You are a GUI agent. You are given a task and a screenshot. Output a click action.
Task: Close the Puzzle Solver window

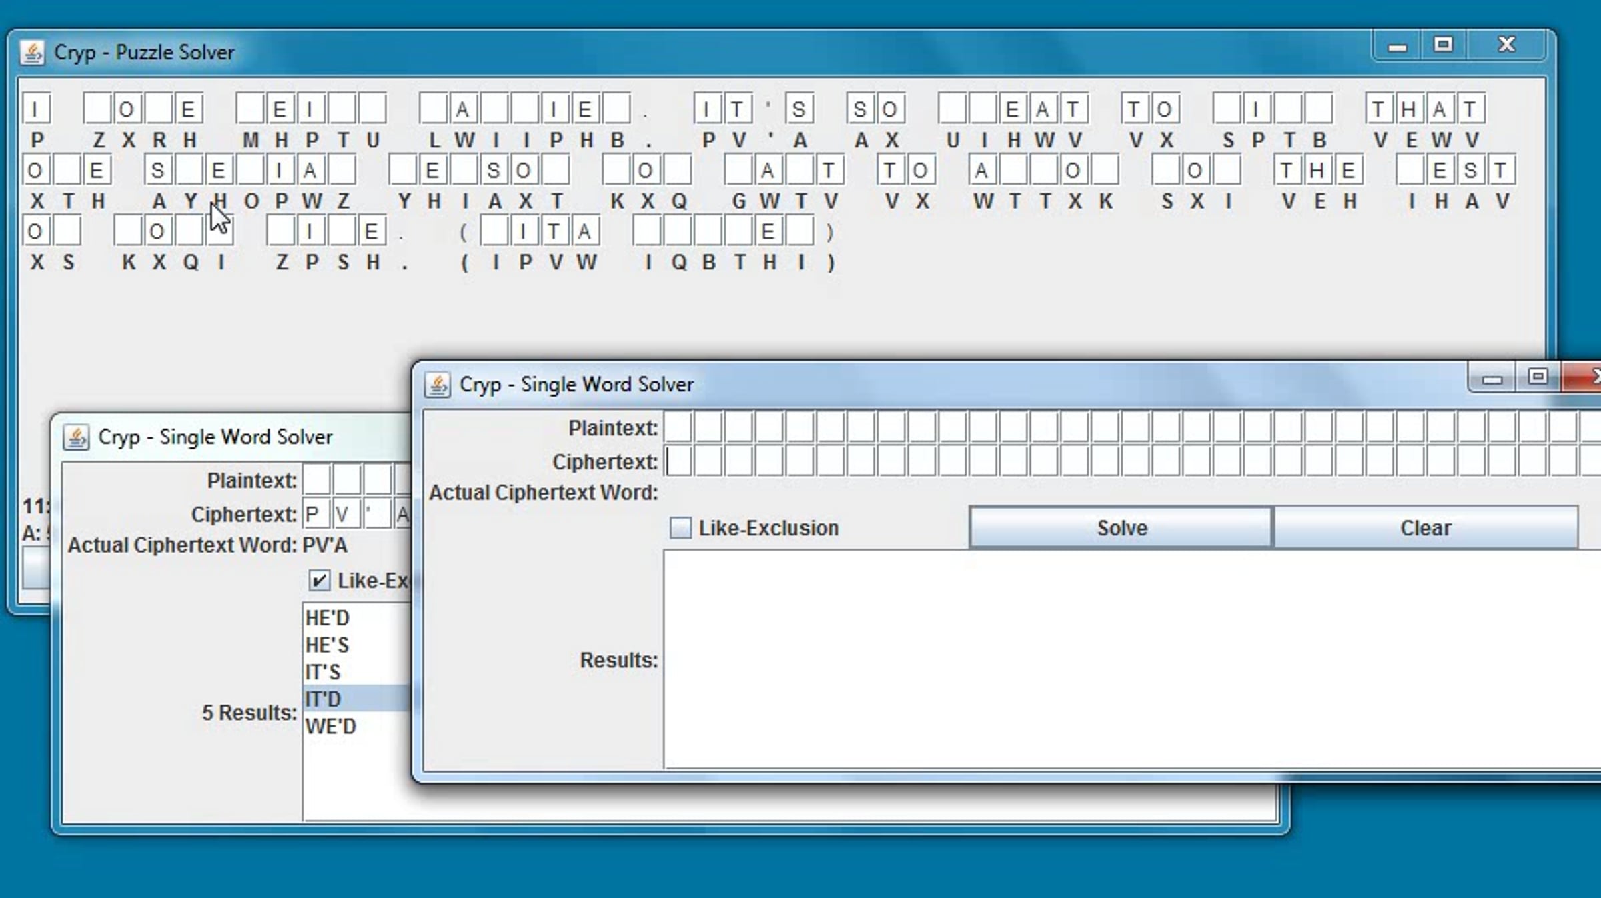pos(1506,45)
